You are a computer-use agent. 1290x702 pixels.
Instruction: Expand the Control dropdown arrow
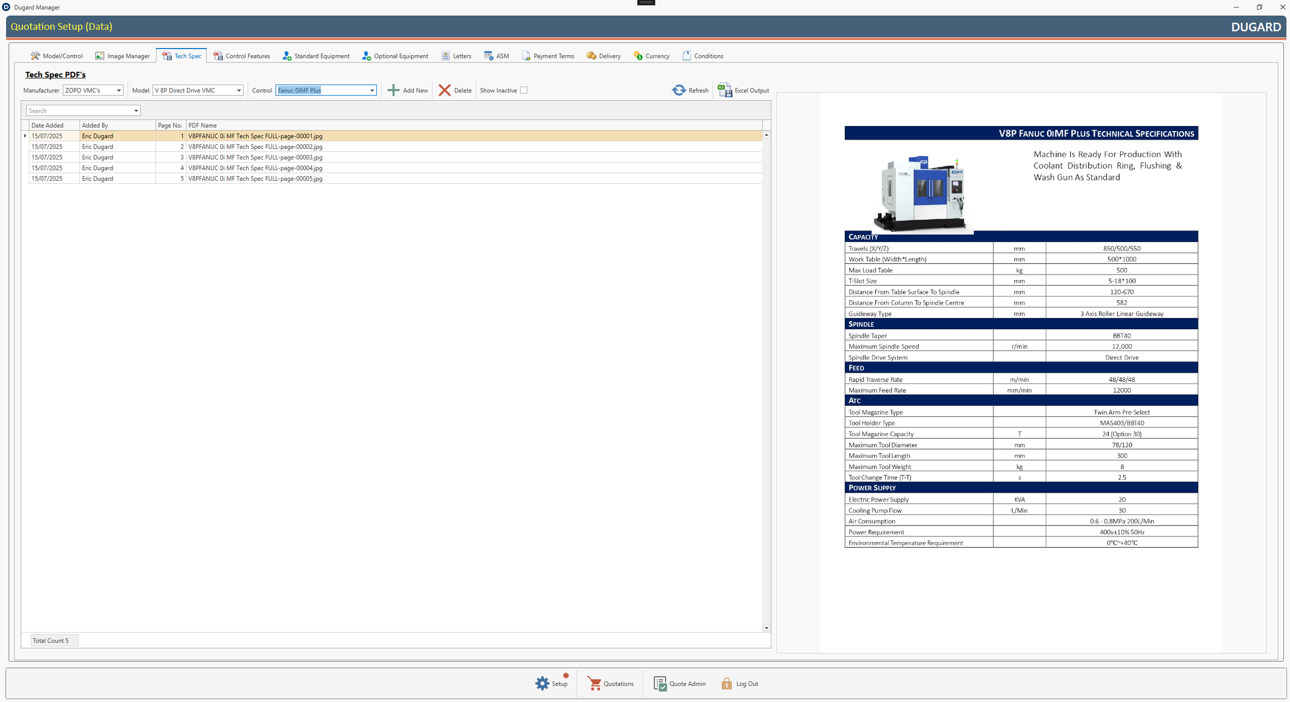(372, 90)
